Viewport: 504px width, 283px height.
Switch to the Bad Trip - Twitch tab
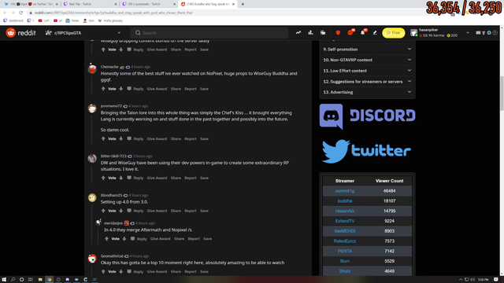90,4
